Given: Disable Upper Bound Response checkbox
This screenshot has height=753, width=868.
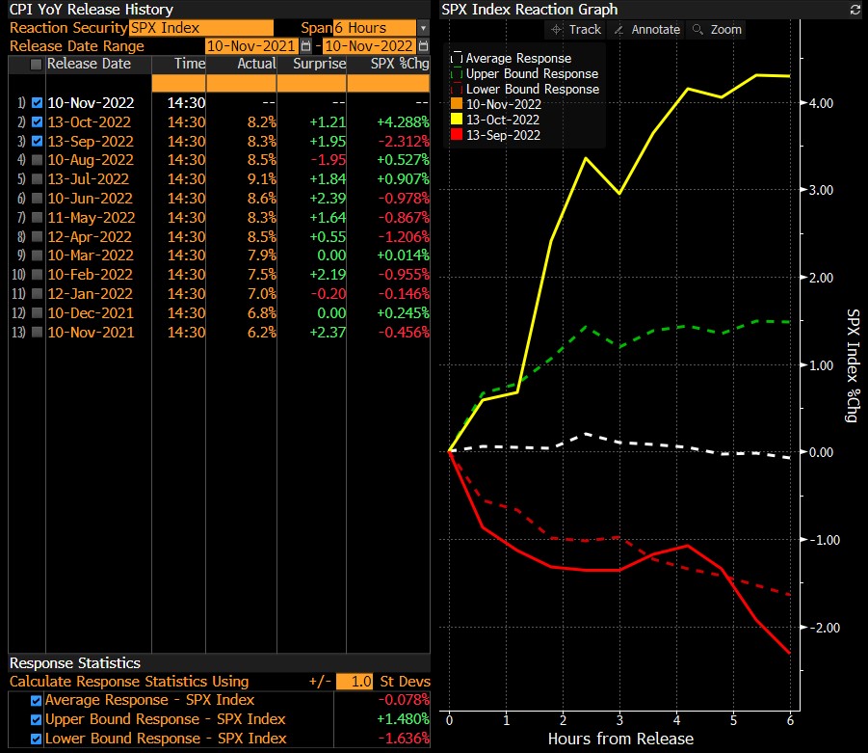Looking at the screenshot, I should (37, 719).
